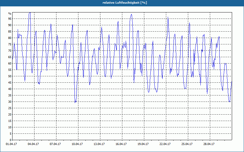Screen dimensions: 244x152
Task: Click the date label '13.04.17'
Action: point(99,144)
